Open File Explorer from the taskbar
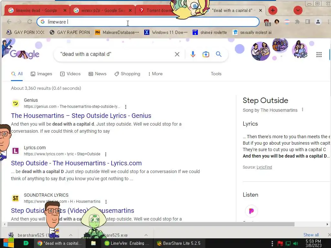 93,243
